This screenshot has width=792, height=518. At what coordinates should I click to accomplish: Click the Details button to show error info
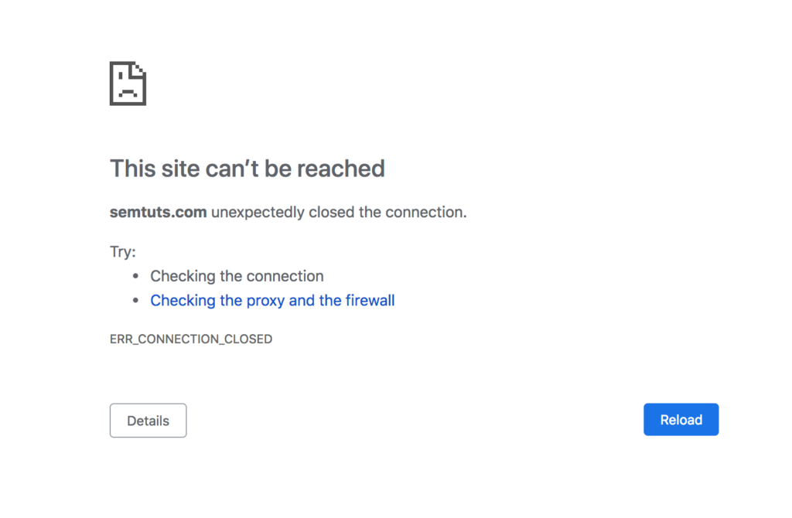(148, 421)
